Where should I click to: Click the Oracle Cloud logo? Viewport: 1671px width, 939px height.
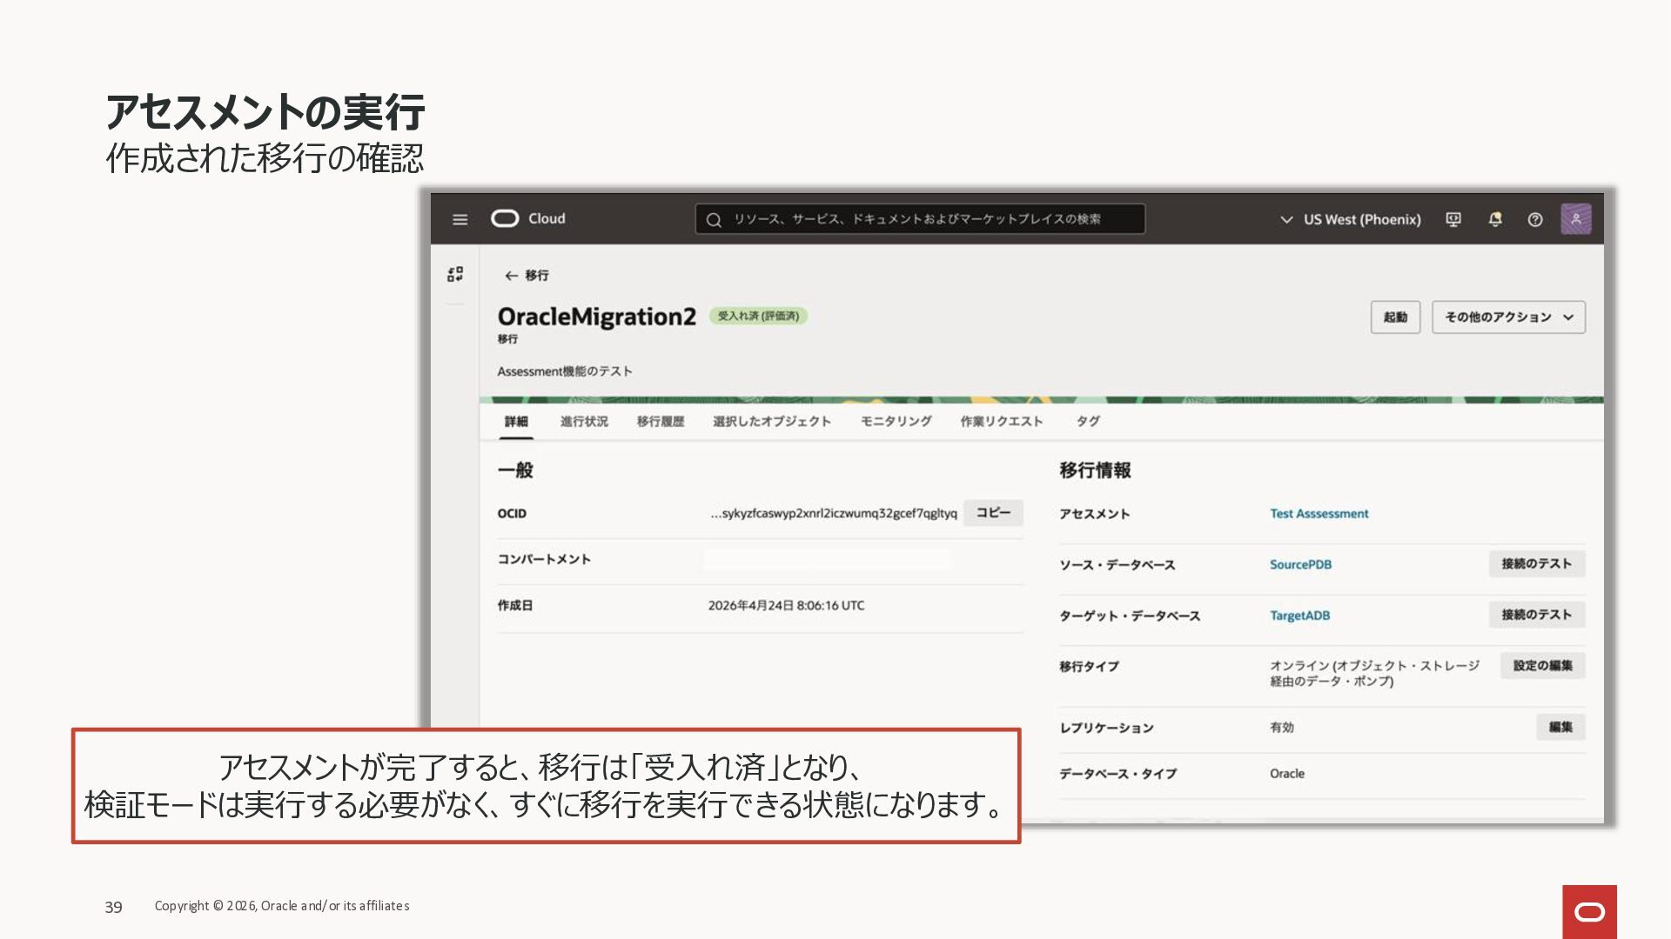coord(528,218)
